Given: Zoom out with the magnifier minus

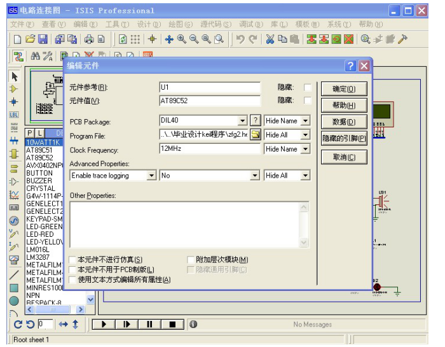Looking at the screenshot, I should coord(194,39).
